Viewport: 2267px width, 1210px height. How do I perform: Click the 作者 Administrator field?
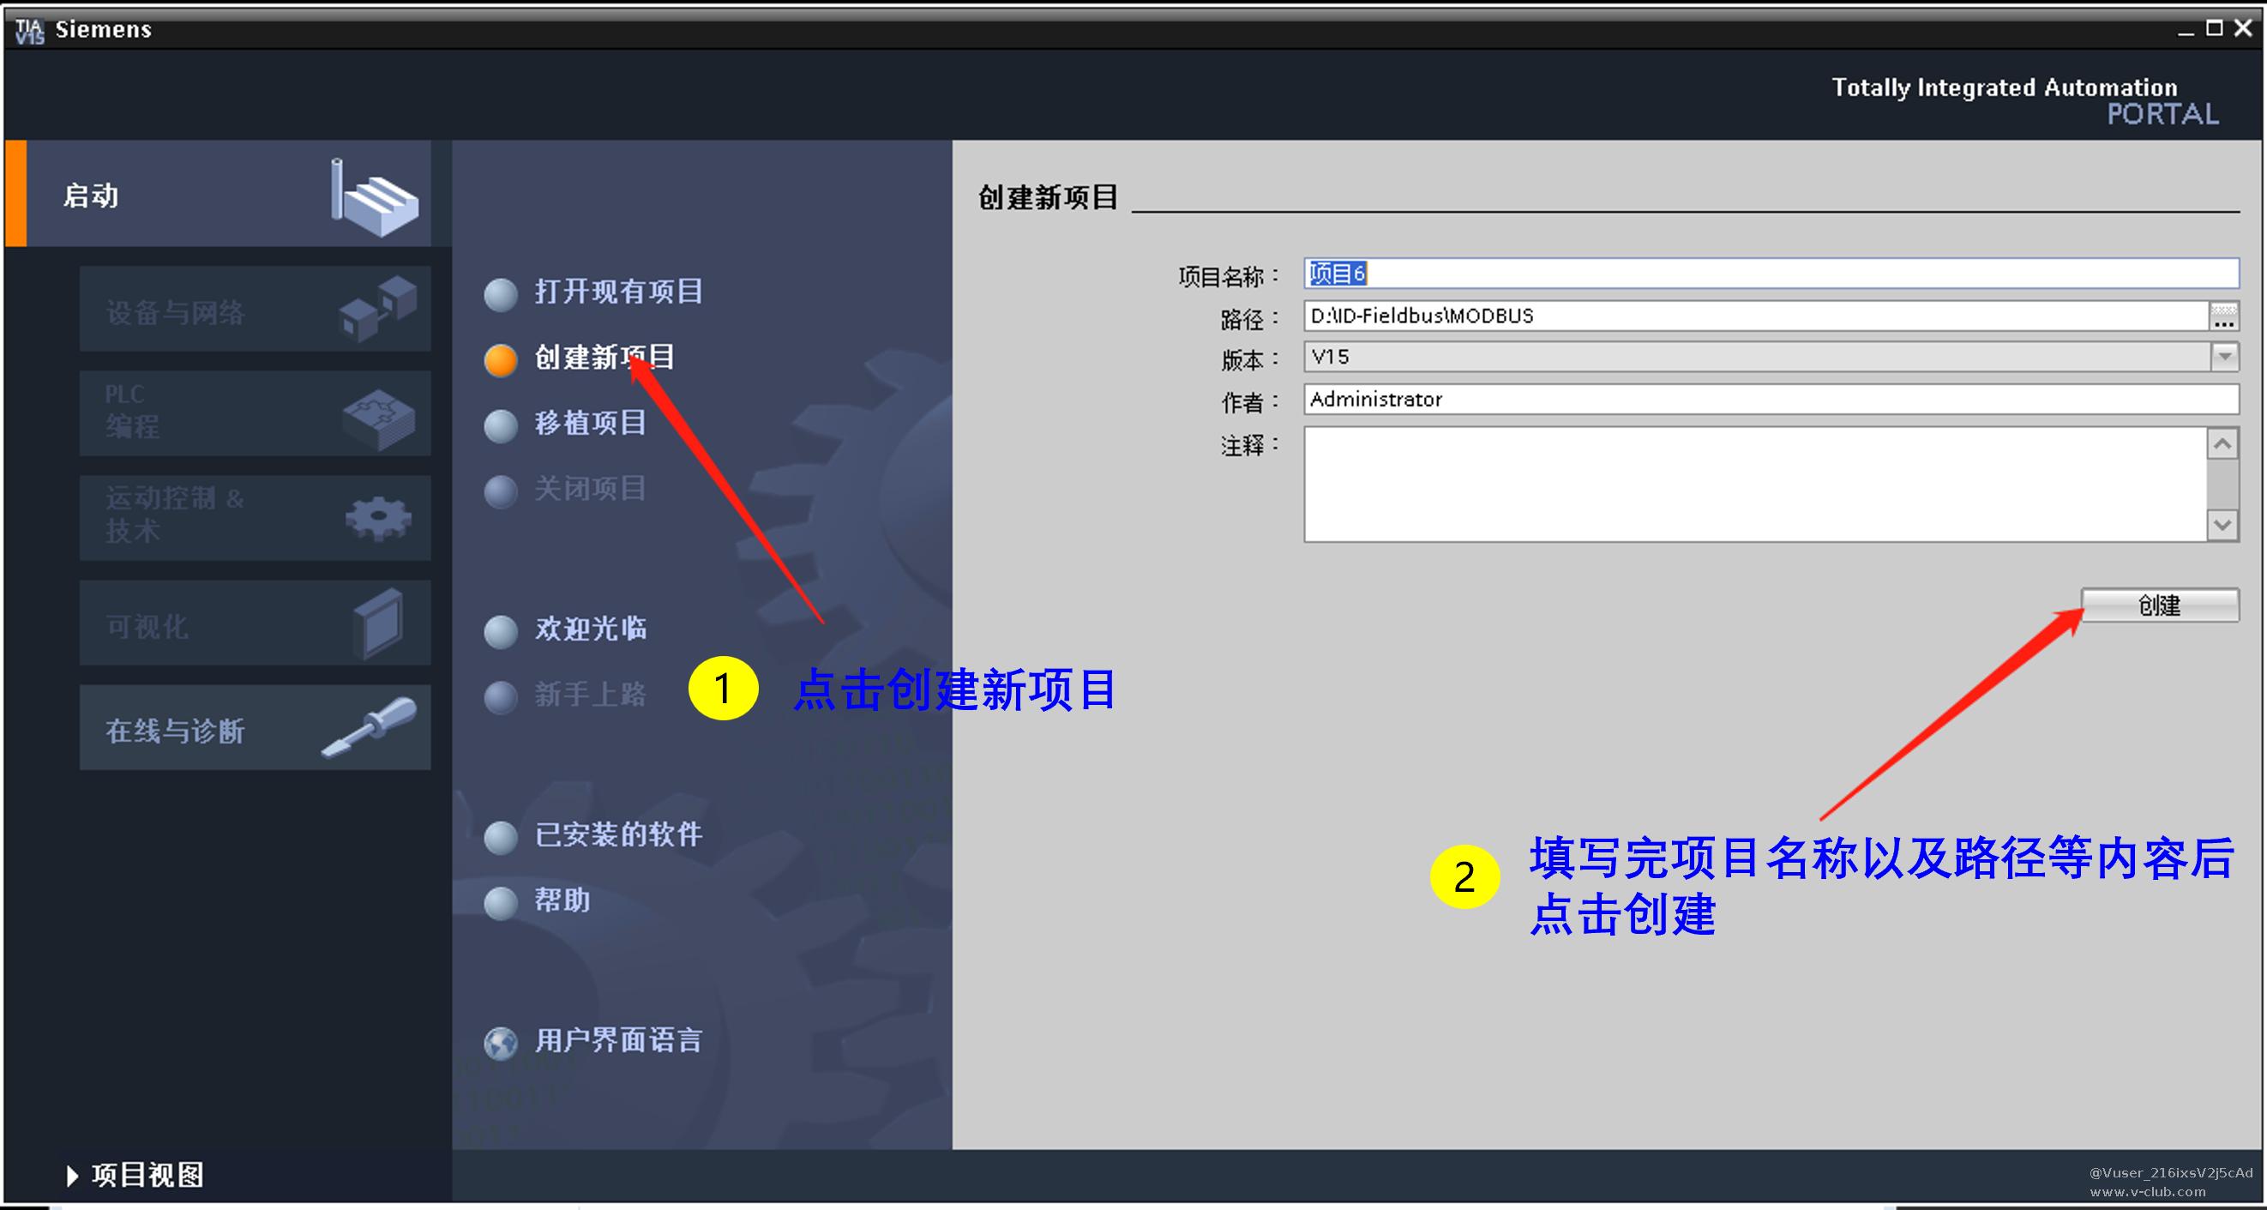tap(1771, 399)
